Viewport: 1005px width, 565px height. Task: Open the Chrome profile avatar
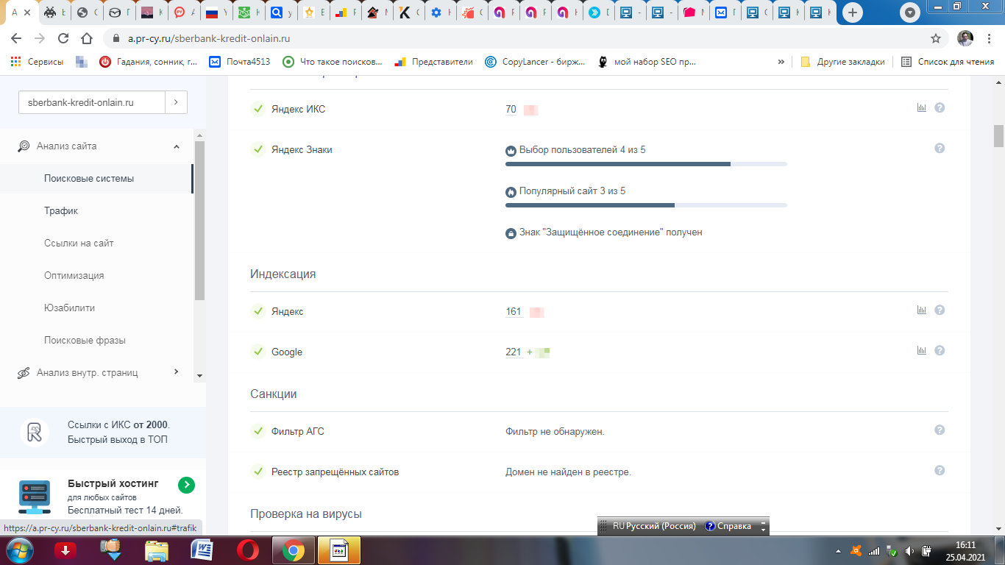965,38
